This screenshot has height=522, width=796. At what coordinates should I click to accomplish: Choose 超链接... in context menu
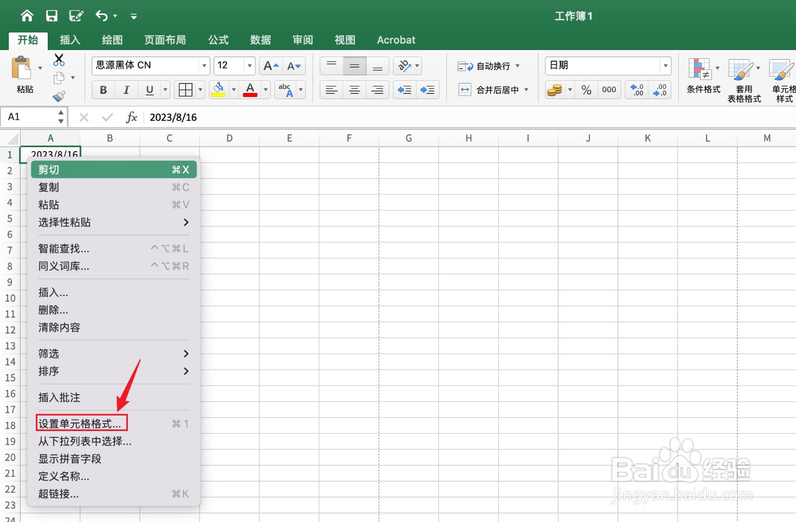click(114, 494)
